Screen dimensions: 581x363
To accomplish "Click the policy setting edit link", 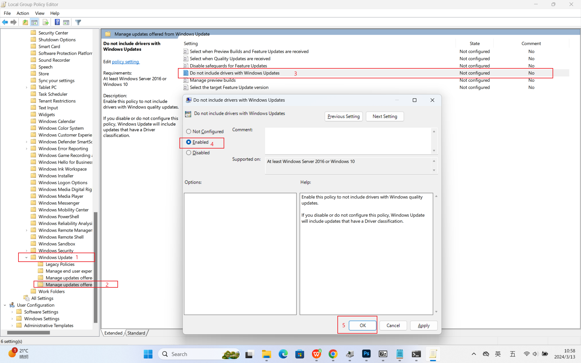I will [125, 62].
